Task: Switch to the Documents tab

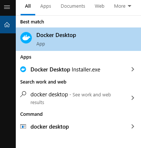Action: (x=73, y=6)
